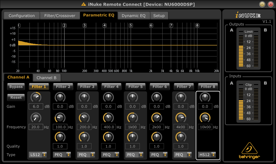Click the 20.0 Hz frequency field
Screen dimensions: 276x164
pos(36,127)
